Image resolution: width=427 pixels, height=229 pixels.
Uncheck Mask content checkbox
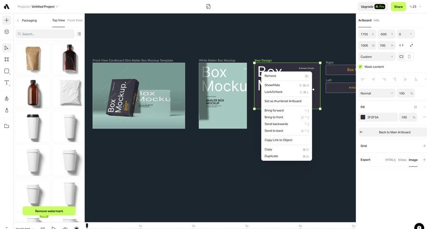361,67
